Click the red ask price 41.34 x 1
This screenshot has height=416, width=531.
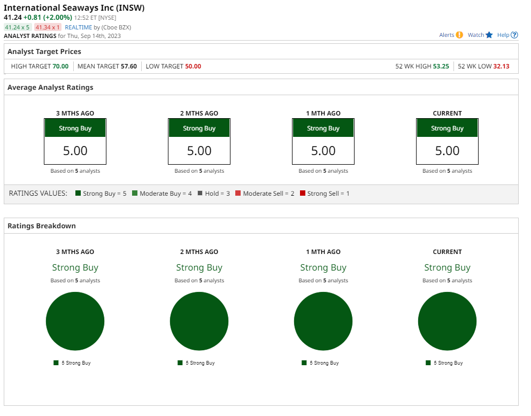pos(48,27)
